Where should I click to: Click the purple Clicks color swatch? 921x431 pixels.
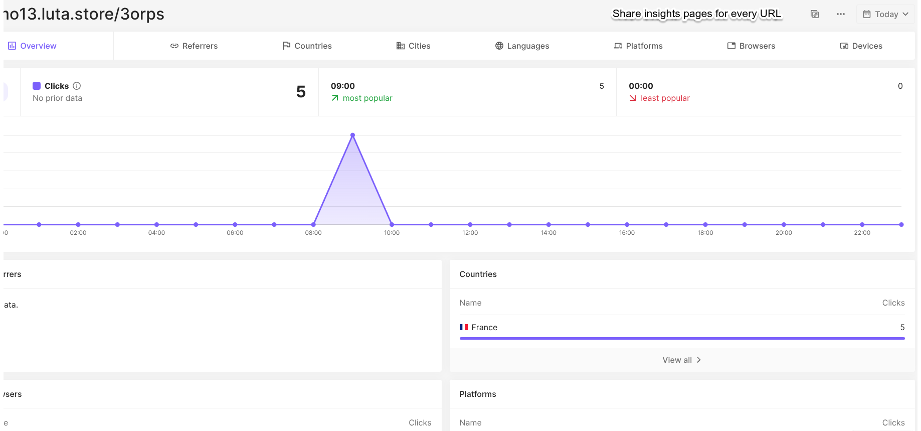pyautogui.click(x=37, y=86)
